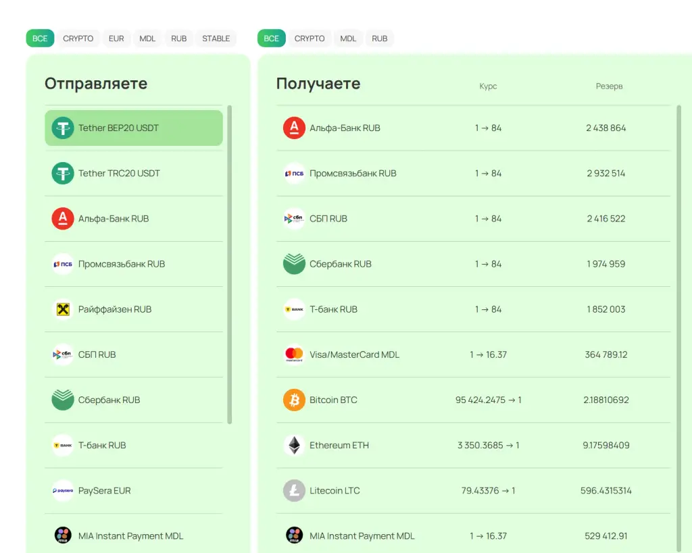Filter send list by STABLE

click(216, 38)
